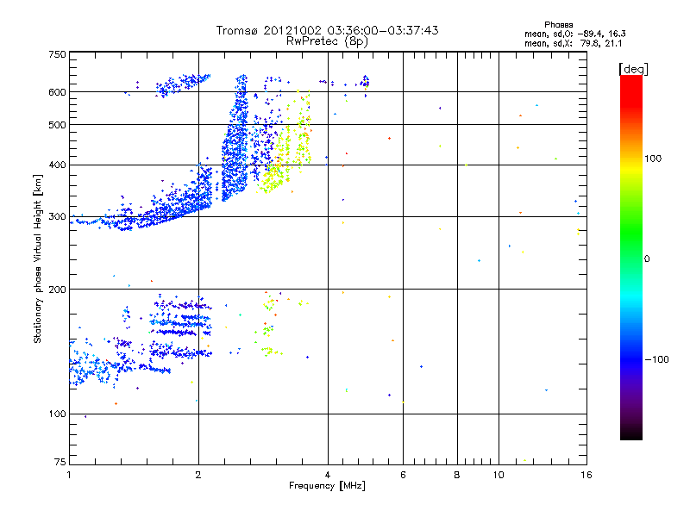Click the x-axis tick label '8'

pyautogui.click(x=457, y=475)
